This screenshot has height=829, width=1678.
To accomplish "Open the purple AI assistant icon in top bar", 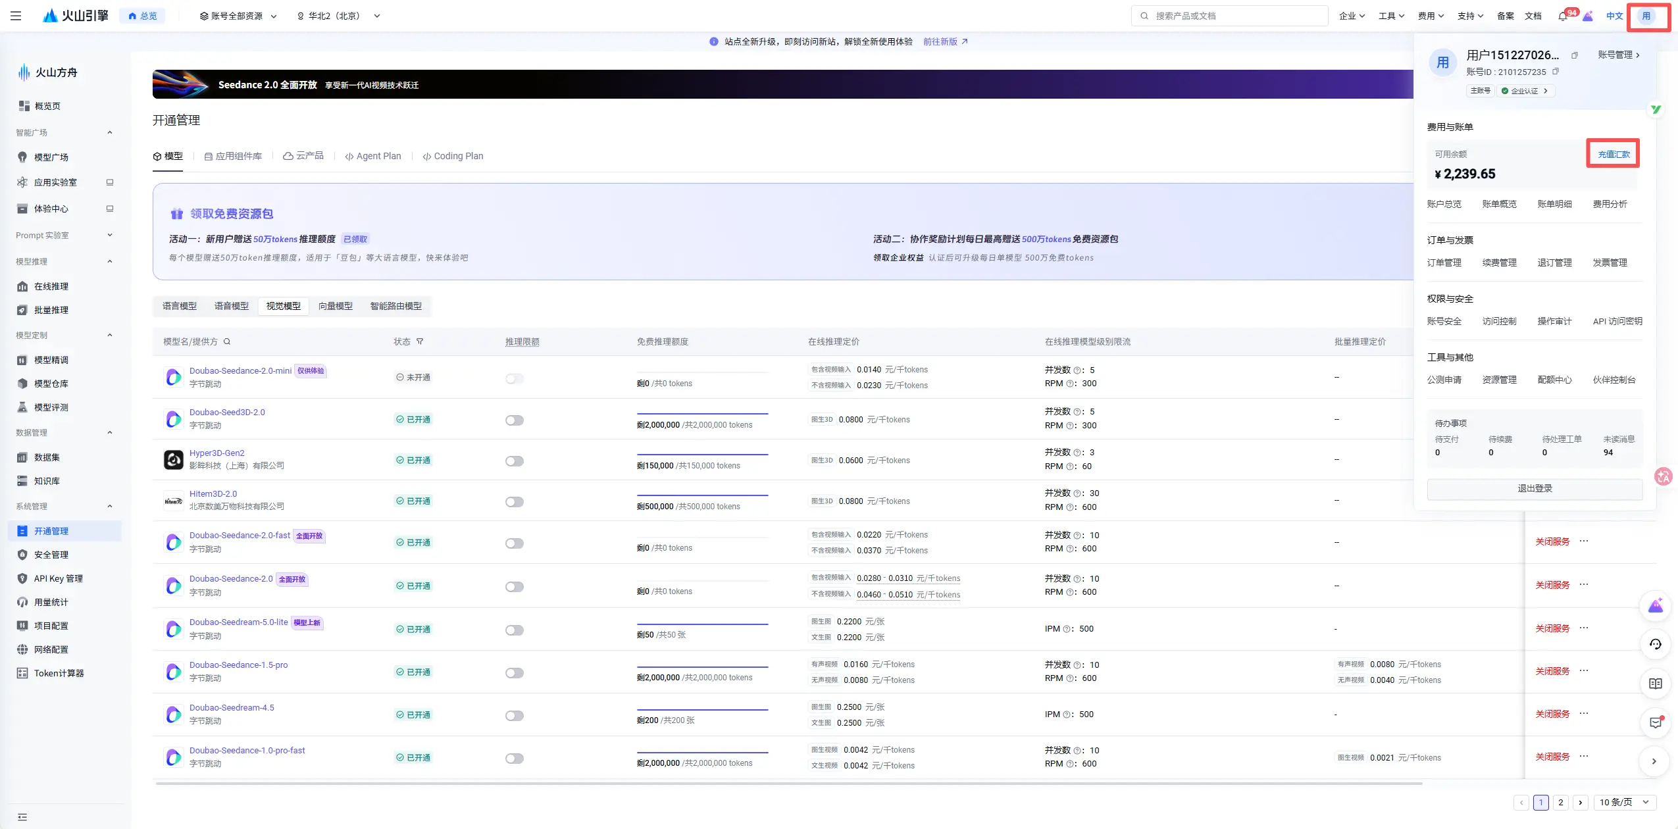I will [x=1588, y=16].
